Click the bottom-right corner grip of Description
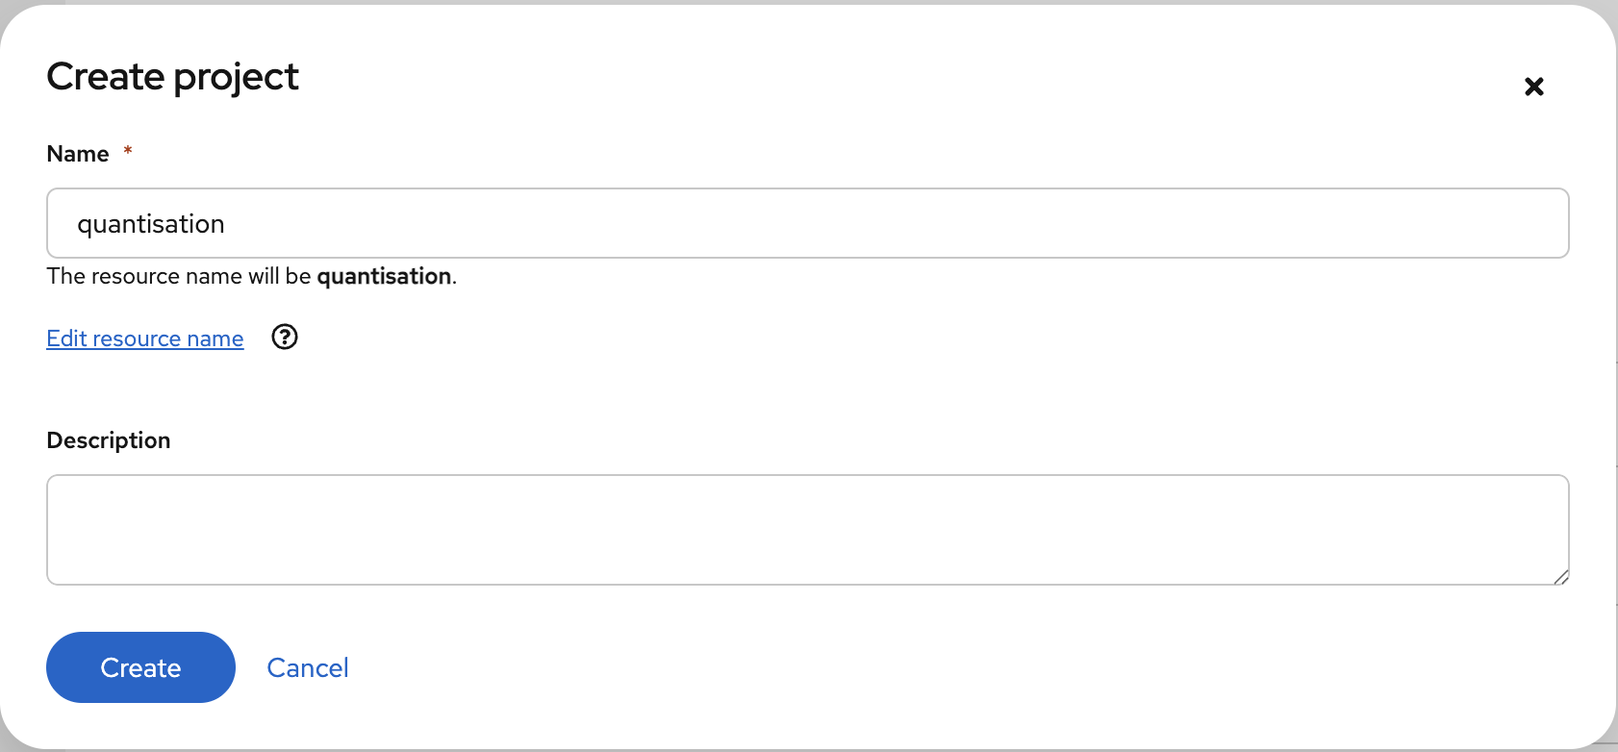Screen dimensions: 1618x752 1560,577
